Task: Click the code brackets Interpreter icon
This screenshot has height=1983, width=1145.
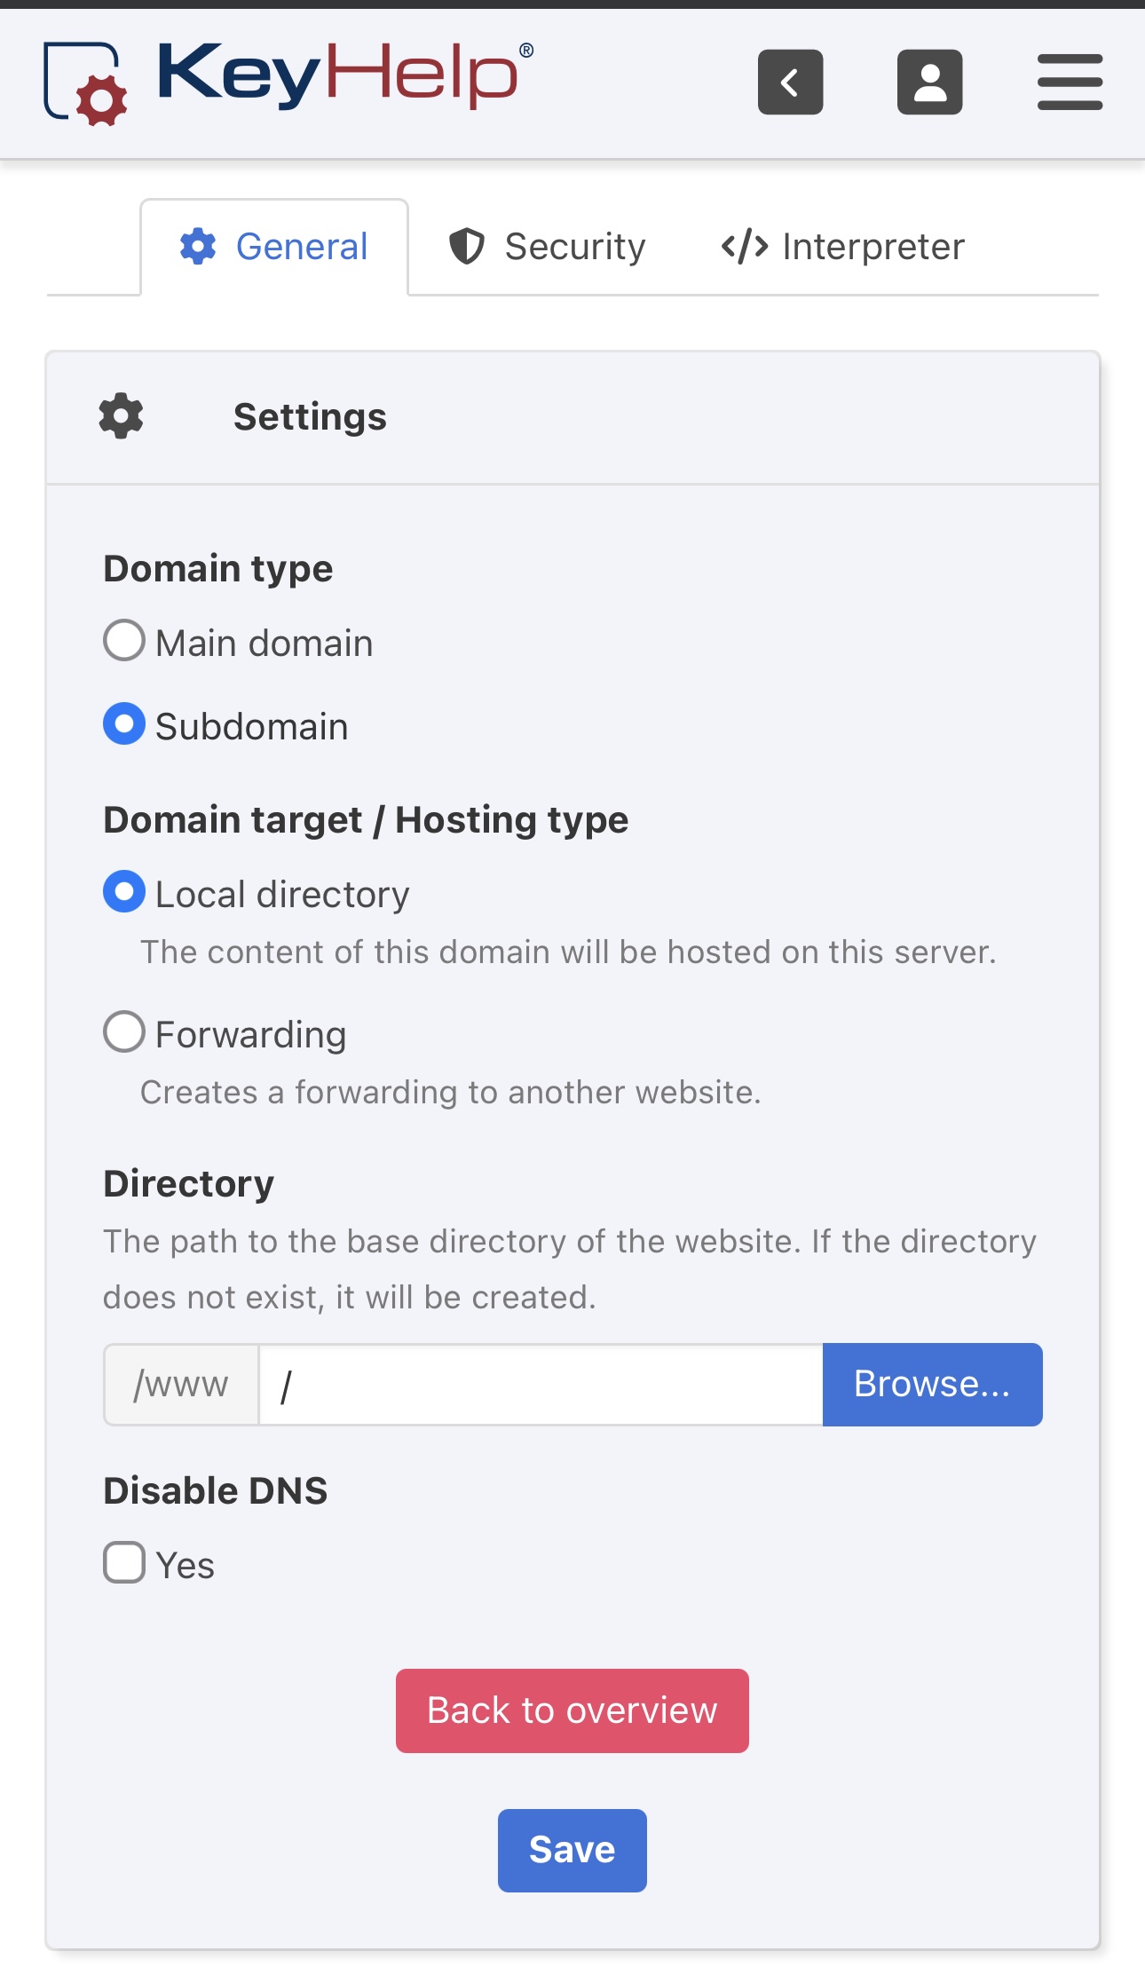Action: click(x=745, y=247)
